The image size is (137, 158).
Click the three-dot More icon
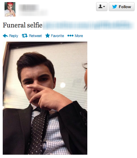[70, 36]
